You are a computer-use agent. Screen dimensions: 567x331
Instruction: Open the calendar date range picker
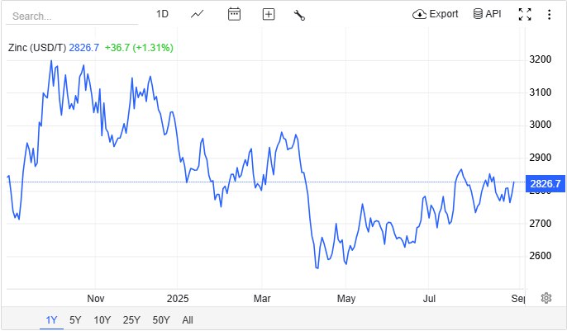pos(234,14)
